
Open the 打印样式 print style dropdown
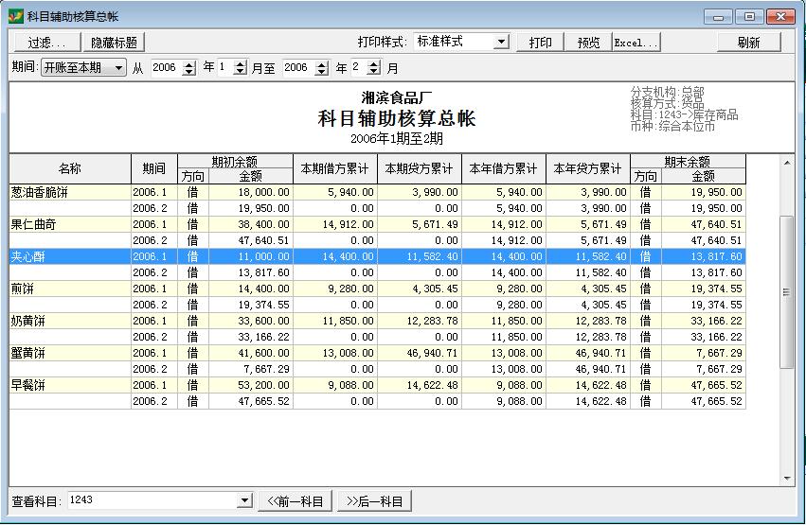pyautogui.click(x=501, y=43)
